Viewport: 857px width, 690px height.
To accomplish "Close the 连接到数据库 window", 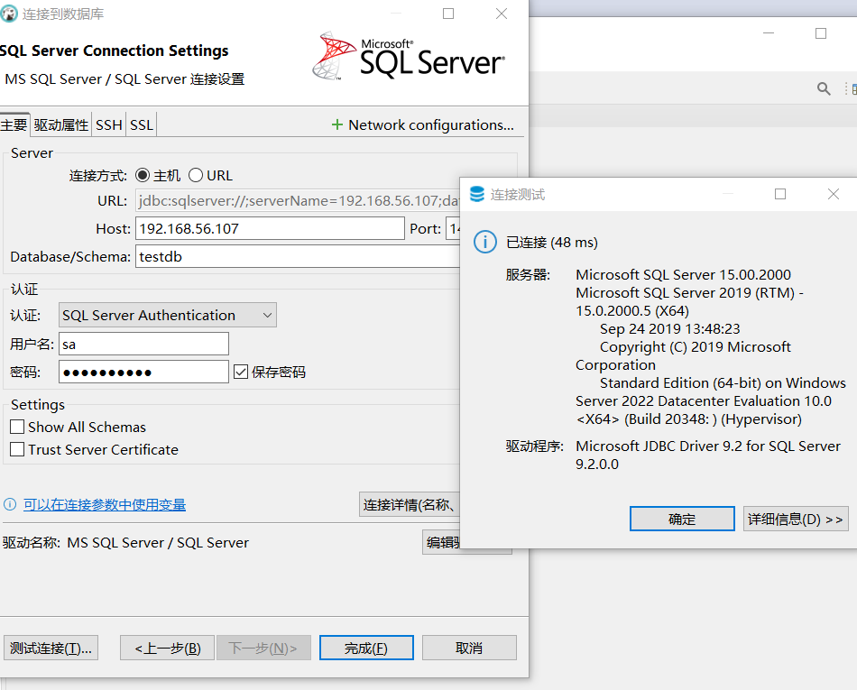I will (x=502, y=14).
